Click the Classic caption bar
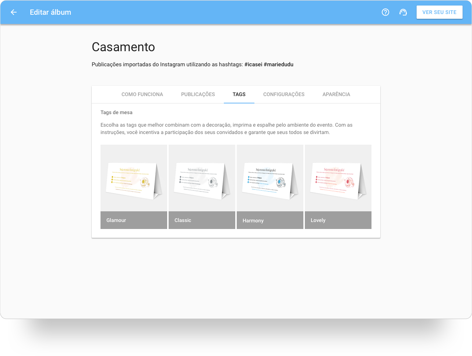Screen dimensions: 472x356 click(202, 220)
